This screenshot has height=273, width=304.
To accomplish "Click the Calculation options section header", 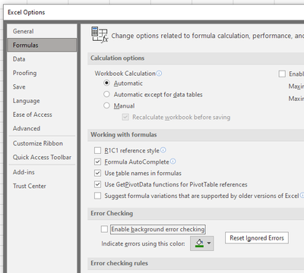I will pos(118,58).
